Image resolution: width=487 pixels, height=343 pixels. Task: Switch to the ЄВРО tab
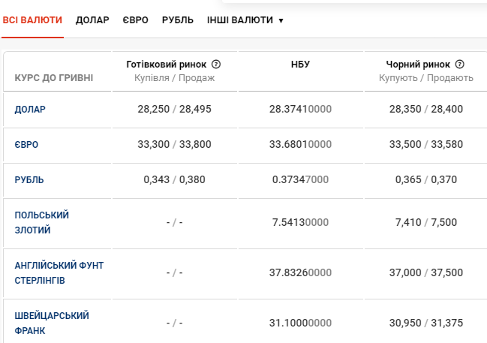[x=135, y=20]
